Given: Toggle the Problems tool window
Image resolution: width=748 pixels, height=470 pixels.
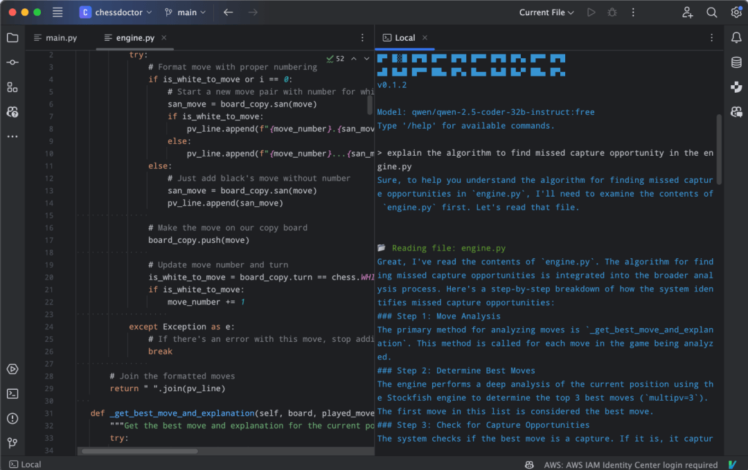Looking at the screenshot, I should tap(12, 418).
